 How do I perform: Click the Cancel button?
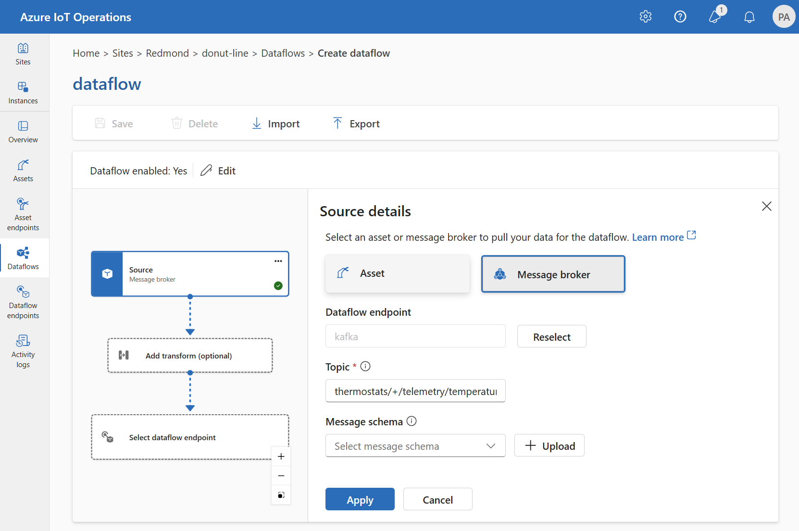pos(438,499)
